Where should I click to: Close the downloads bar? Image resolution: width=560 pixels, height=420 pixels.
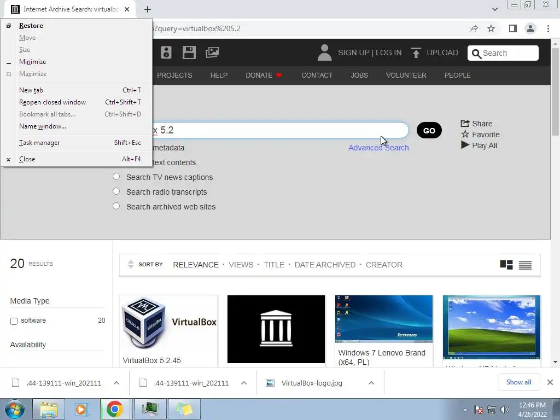pos(550,382)
